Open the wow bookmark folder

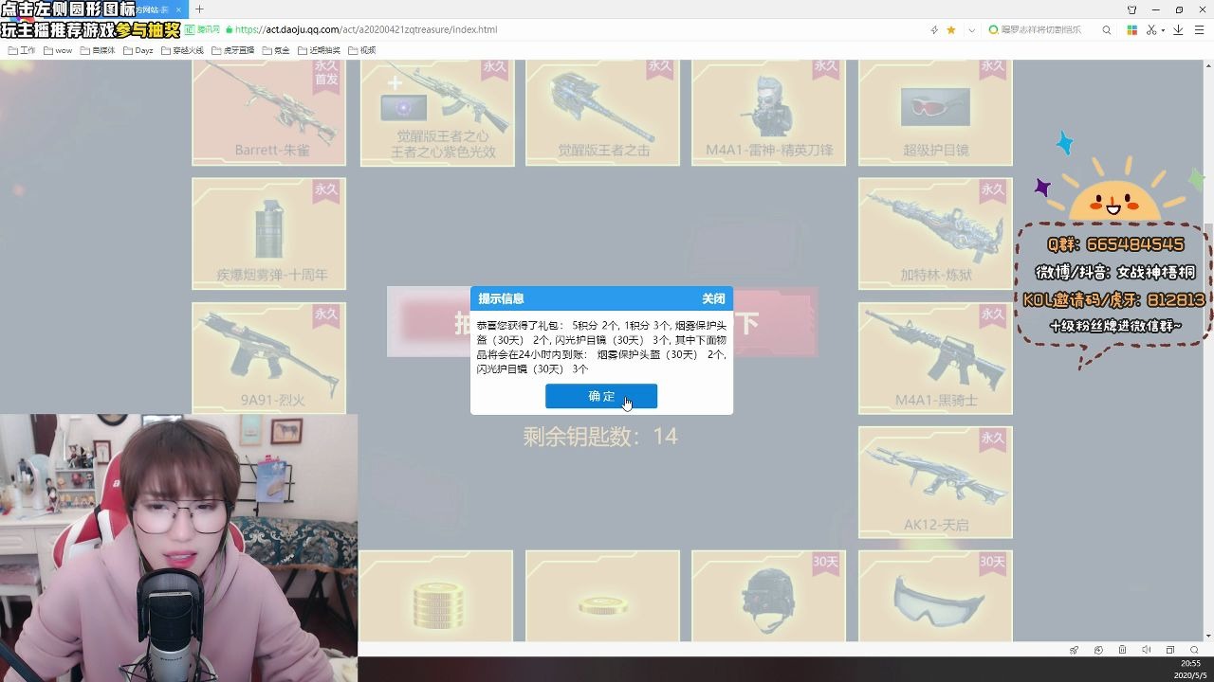point(58,50)
